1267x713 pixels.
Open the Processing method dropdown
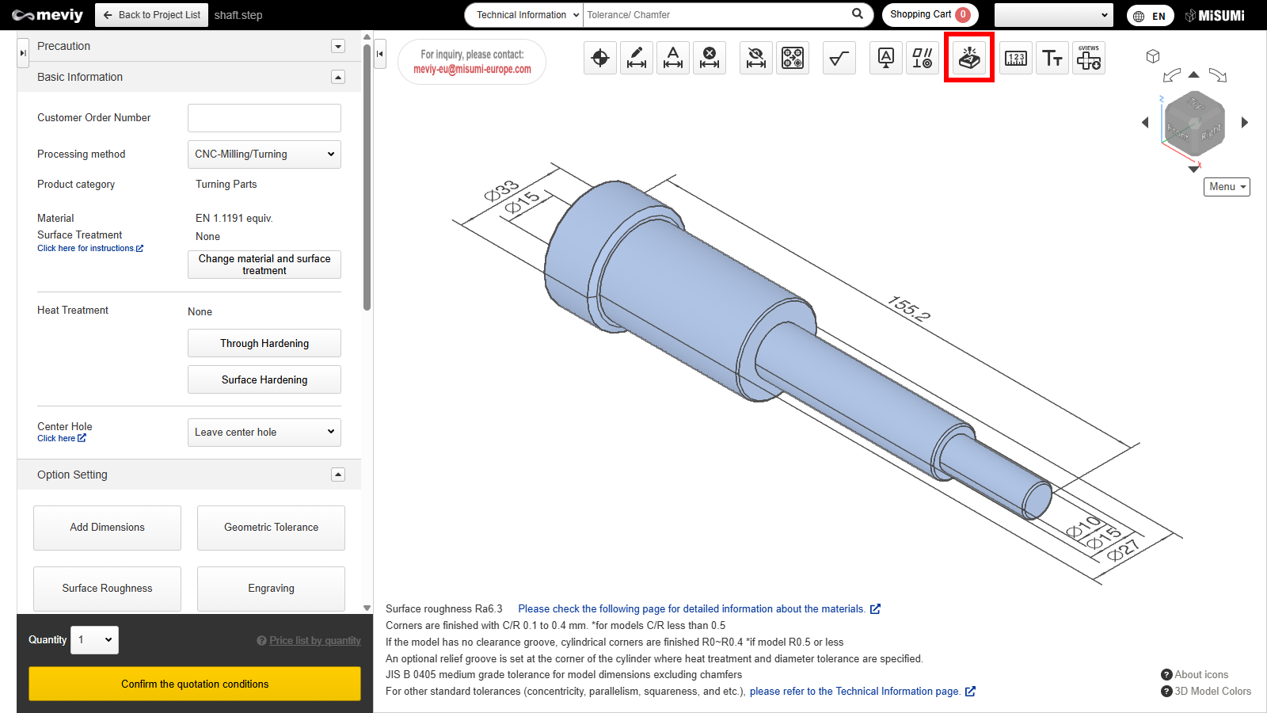click(x=264, y=154)
